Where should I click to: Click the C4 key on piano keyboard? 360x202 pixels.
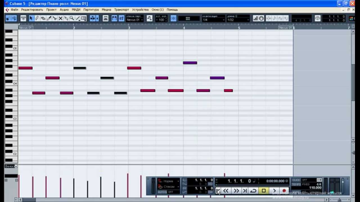point(11,84)
